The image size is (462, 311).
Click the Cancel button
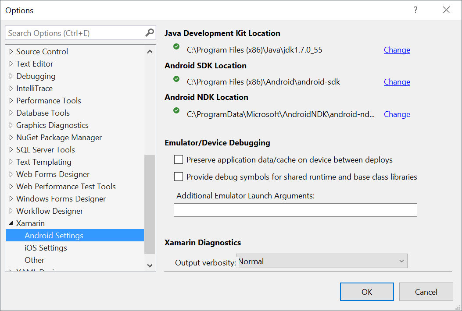[426, 292]
